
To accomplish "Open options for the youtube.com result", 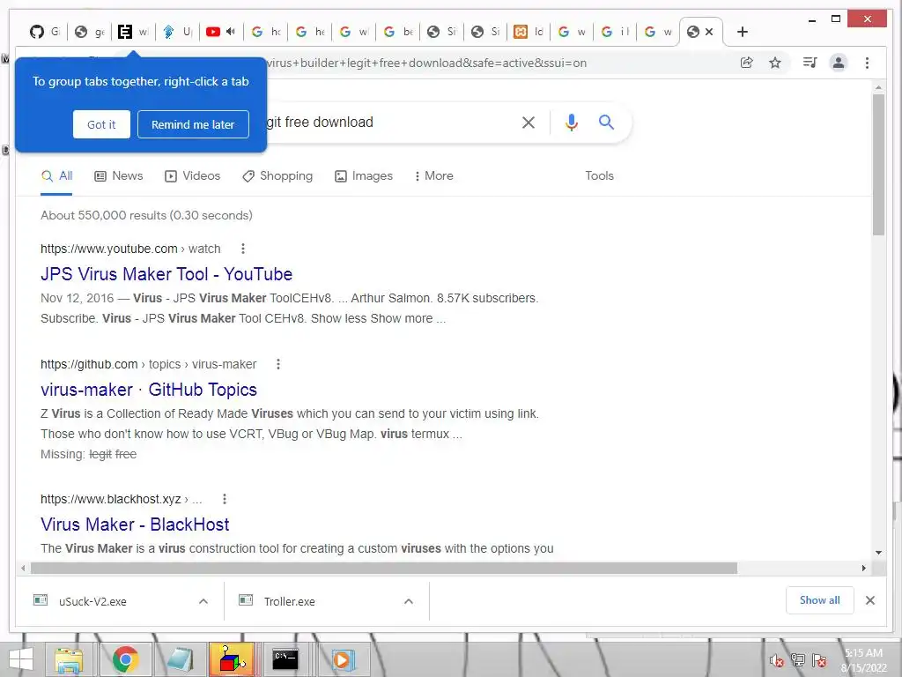I will click(243, 249).
